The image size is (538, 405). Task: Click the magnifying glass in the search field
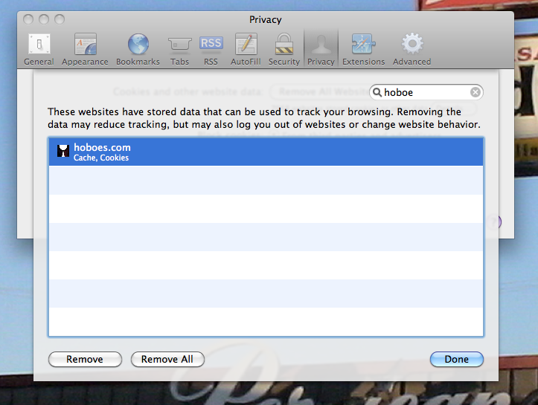(x=378, y=93)
